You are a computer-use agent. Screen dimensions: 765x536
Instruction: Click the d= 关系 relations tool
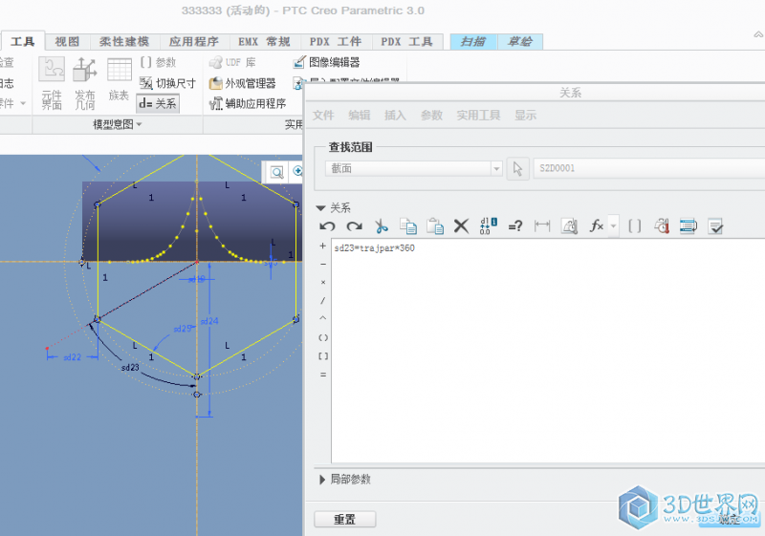tap(158, 103)
